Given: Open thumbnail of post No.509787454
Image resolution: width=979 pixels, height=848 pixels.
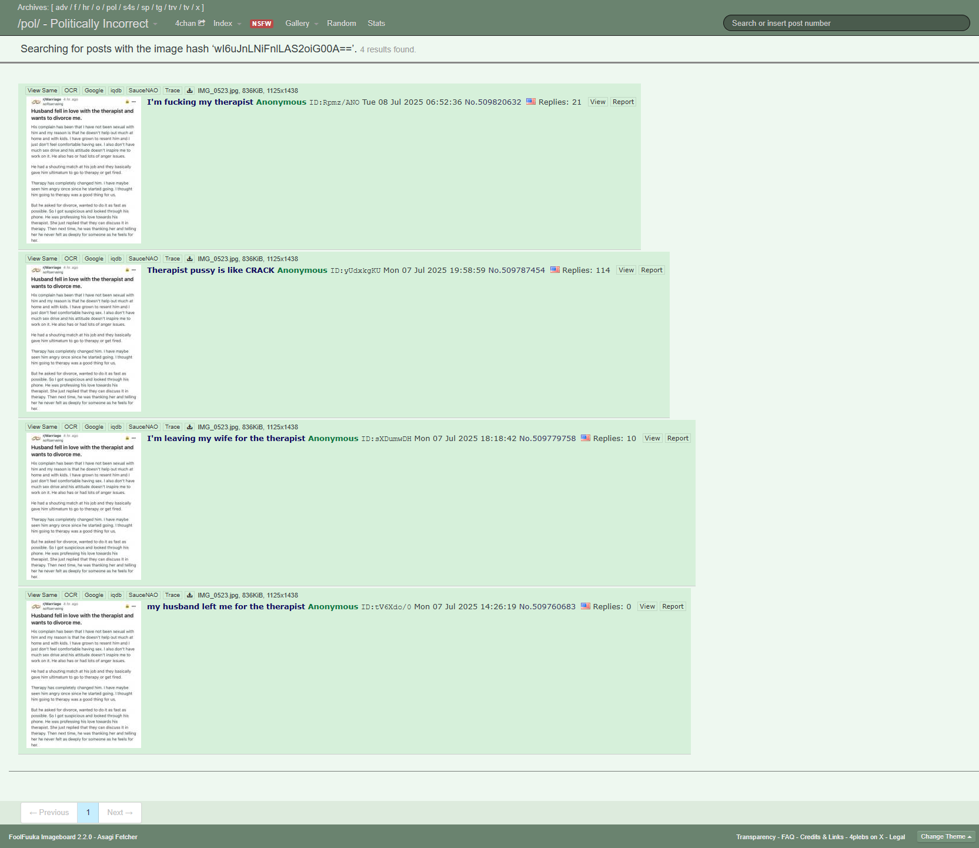Looking at the screenshot, I should click(x=83, y=338).
